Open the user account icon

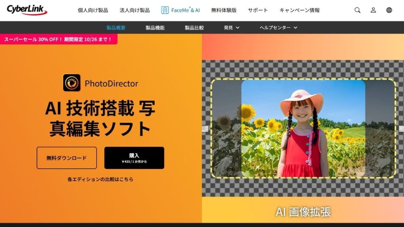373,10
